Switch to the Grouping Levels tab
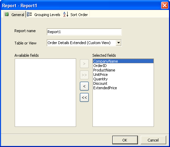 [44, 15]
